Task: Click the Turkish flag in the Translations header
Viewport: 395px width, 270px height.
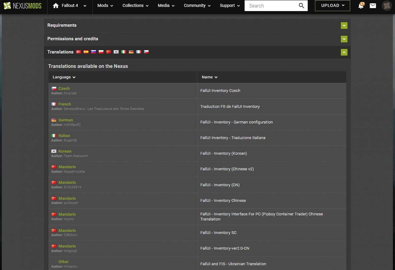Action: click(x=78, y=52)
